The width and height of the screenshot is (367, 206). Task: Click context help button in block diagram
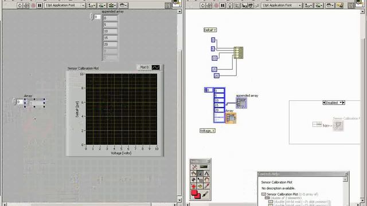pos(350,6)
